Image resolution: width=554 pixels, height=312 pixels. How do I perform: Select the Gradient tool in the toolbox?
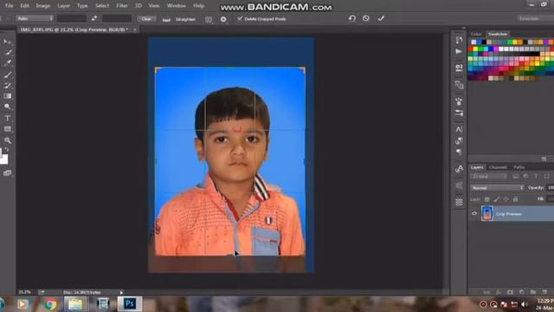(x=8, y=96)
